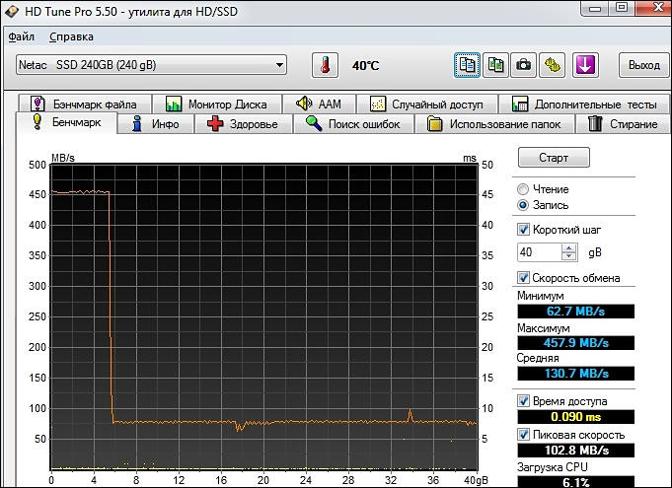The image size is (672, 488).
Task: Click the Старт button
Action: click(x=554, y=158)
